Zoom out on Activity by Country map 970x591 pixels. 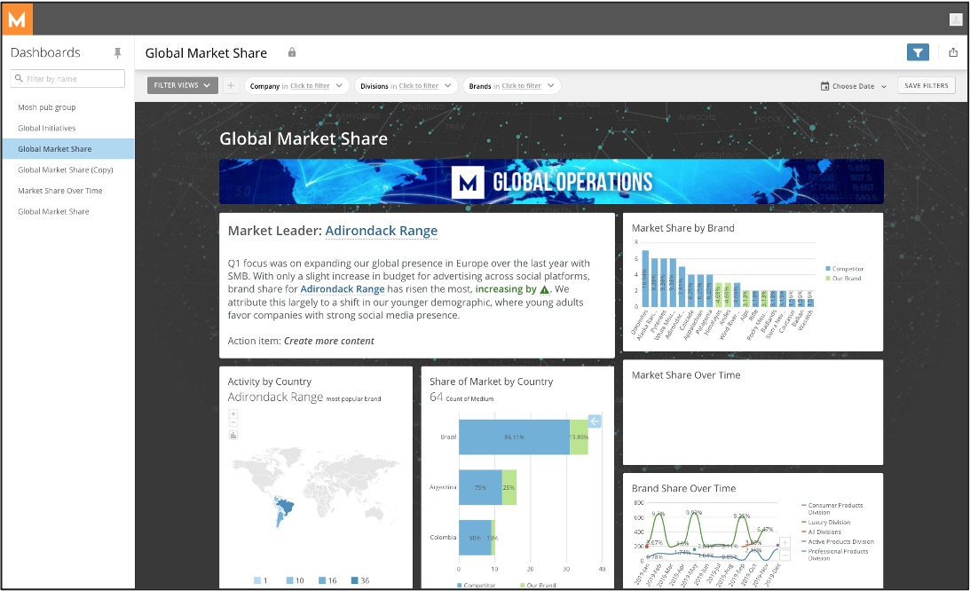click(233, 422)
